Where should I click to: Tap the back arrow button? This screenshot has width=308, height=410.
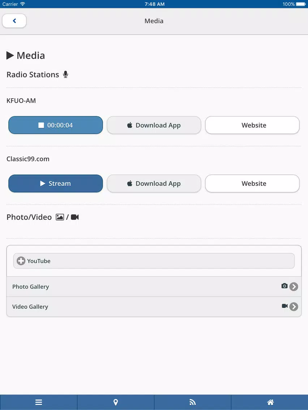click(14, 21)
